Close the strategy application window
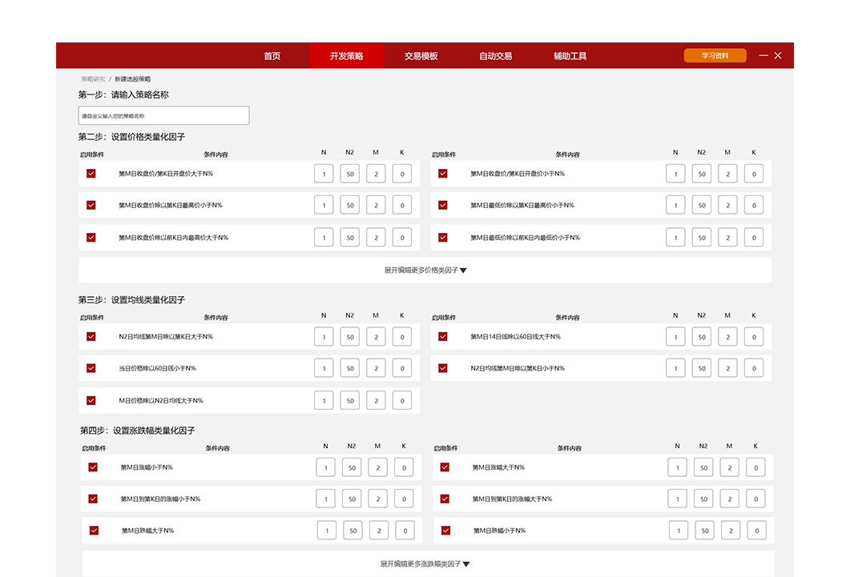 778,55
